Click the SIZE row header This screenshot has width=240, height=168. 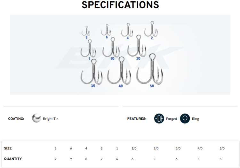8,148
